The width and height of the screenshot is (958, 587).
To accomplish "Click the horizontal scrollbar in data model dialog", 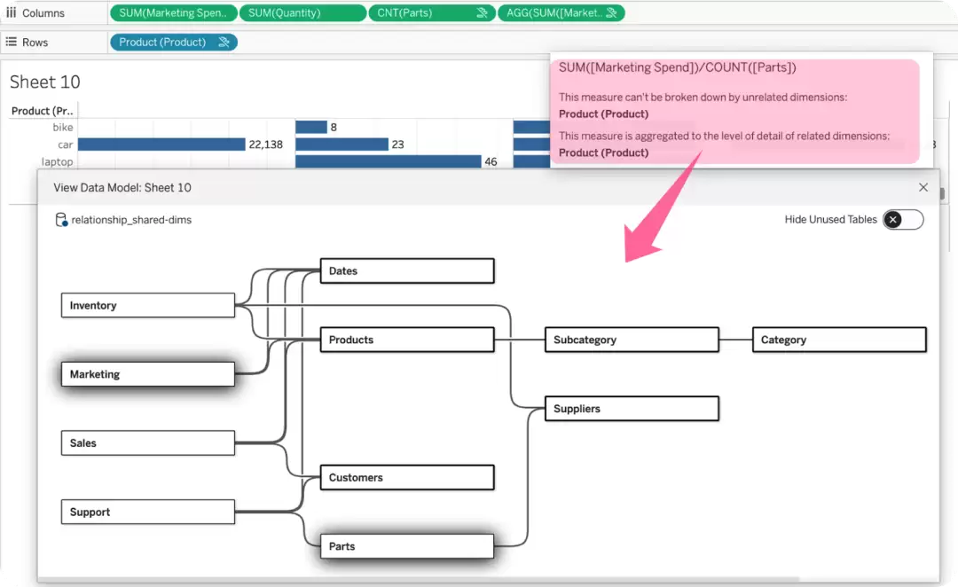I will (419, 578).
